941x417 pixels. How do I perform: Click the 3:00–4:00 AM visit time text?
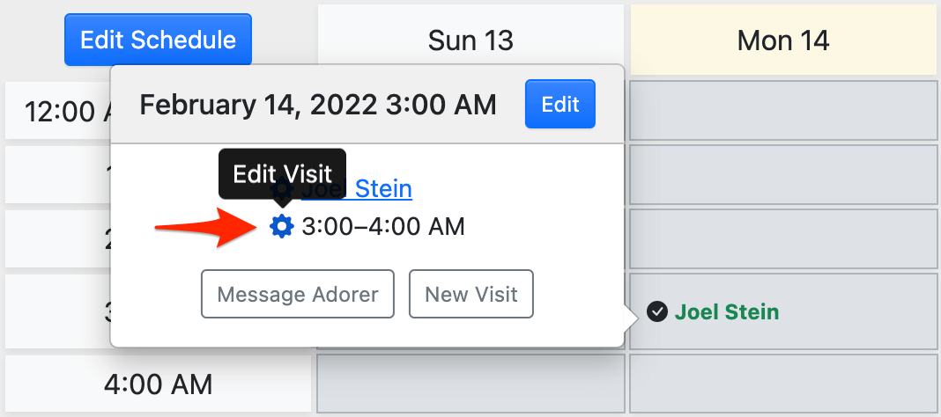382,227
